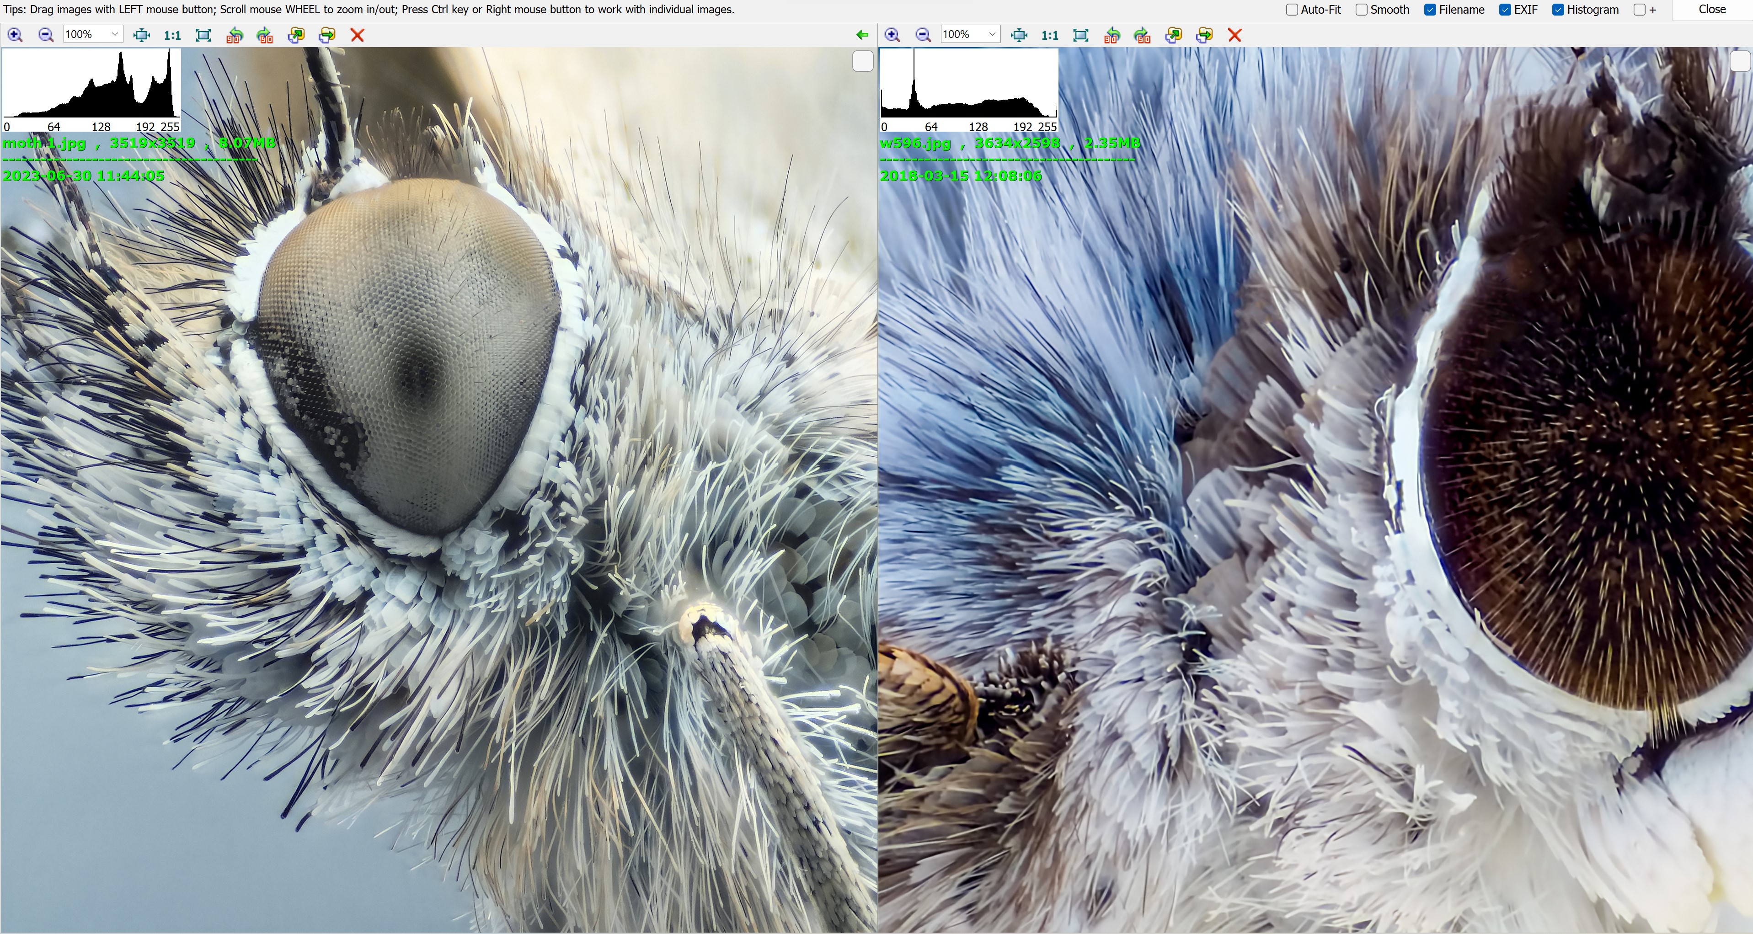Copy left image to folder
The height and width of the screenshot is (934, 1753).
point(296,35)
